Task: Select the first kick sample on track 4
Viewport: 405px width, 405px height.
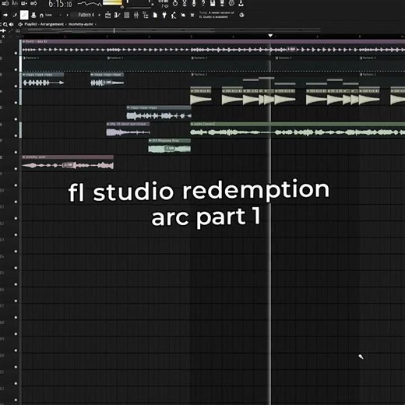Action: (201, 97)
